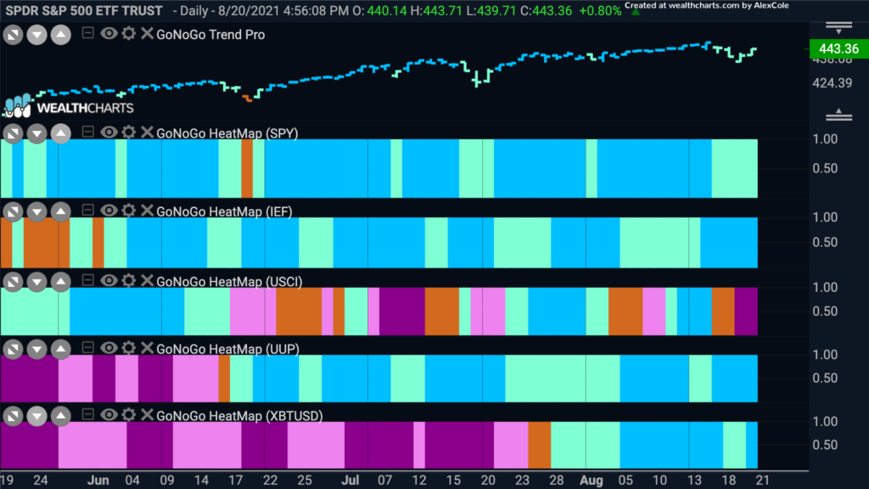Move GoNoGo HeatMap (UUP) pane up
Image resolution: width=869 pixels, height=489 pixels.
pos(60,349)
